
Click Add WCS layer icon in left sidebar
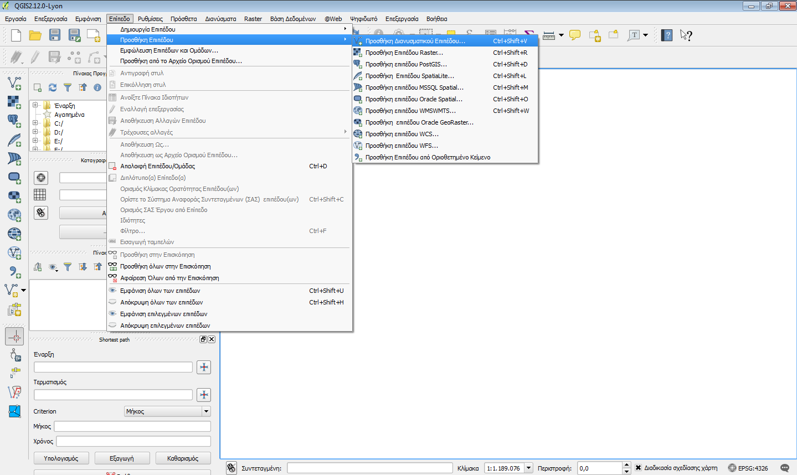[x=14, y=233]
